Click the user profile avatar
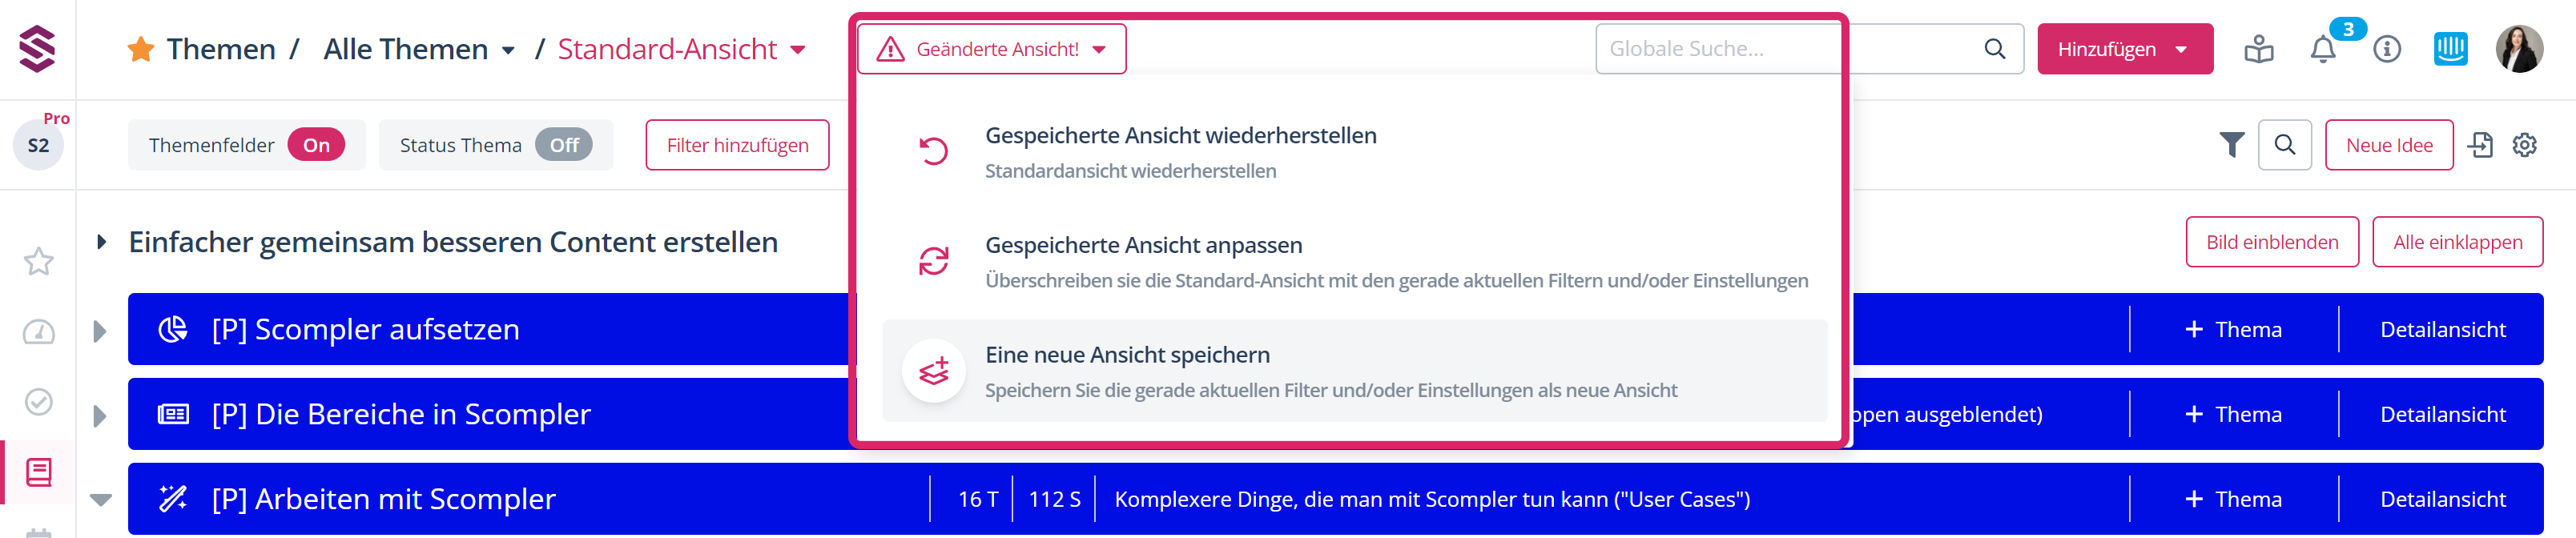 pyautogui.click(x=2518, y=50)
